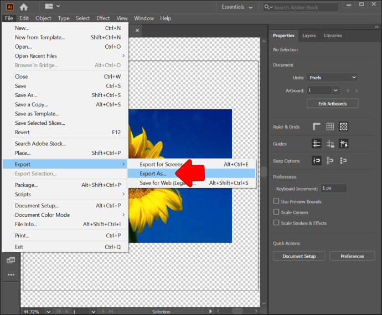Enable Use Preview Bounds checkbox
382x315 pixels.
[277, 202]
